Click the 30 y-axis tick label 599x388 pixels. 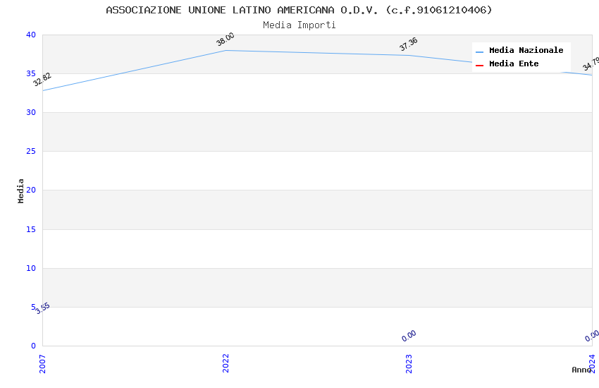point(31,112)
